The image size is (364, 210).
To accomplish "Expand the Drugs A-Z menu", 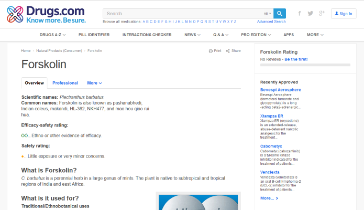I will (x=52, y=35).
